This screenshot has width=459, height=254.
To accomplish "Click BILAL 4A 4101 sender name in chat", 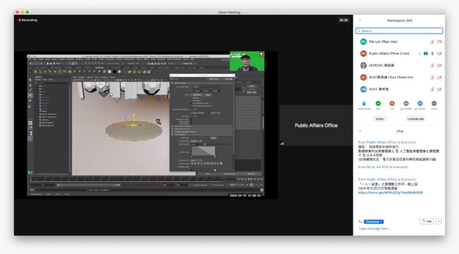I will [x=377, y=167].
